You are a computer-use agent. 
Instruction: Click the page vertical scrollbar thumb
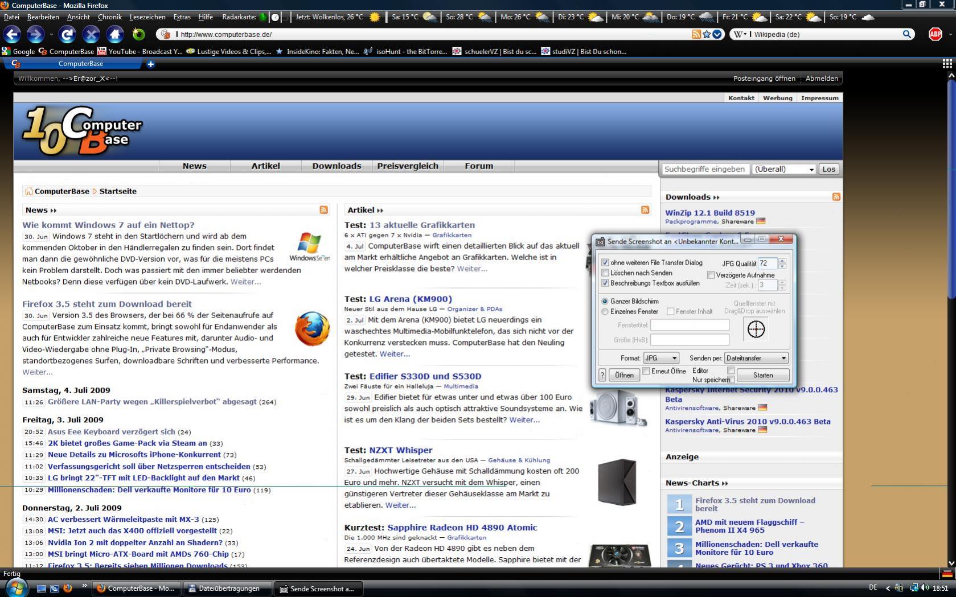951,188
